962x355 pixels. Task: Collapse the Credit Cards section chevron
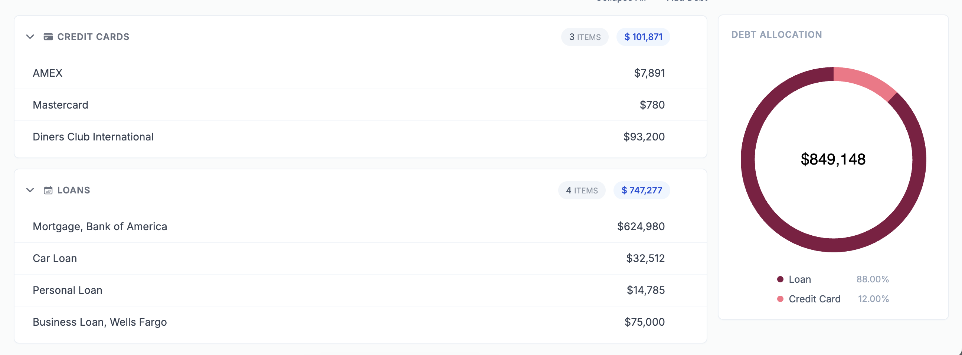click(x=30, y=37)
